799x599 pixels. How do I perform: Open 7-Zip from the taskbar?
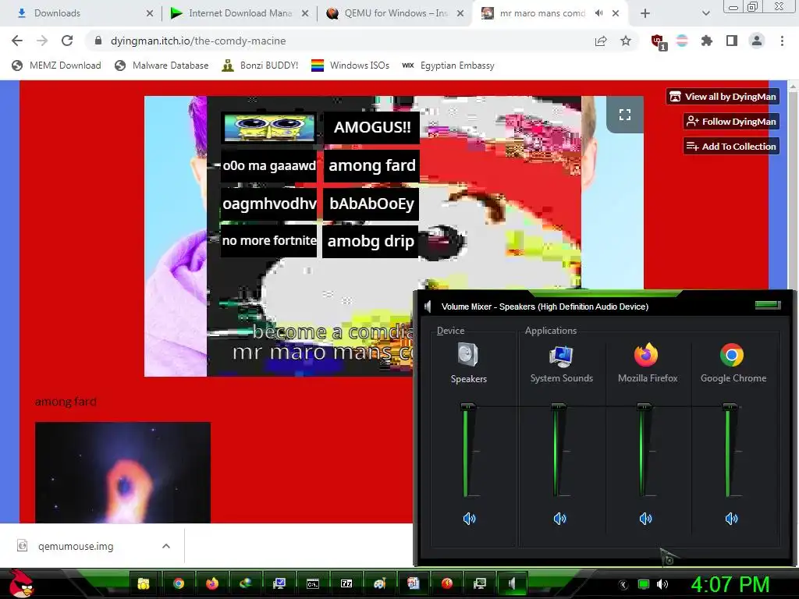346,583
